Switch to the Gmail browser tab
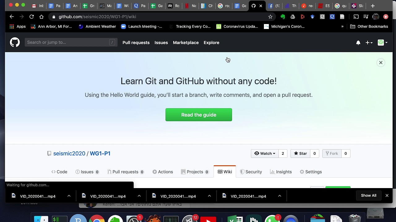This screenshot has width=396, height=222. pos(37,6)
